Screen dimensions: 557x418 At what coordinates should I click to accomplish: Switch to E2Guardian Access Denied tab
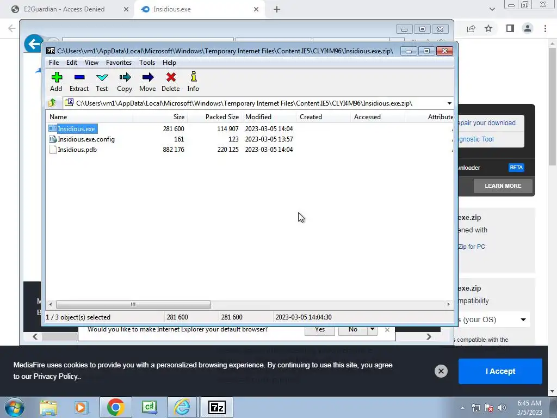[x=64, y=9]
